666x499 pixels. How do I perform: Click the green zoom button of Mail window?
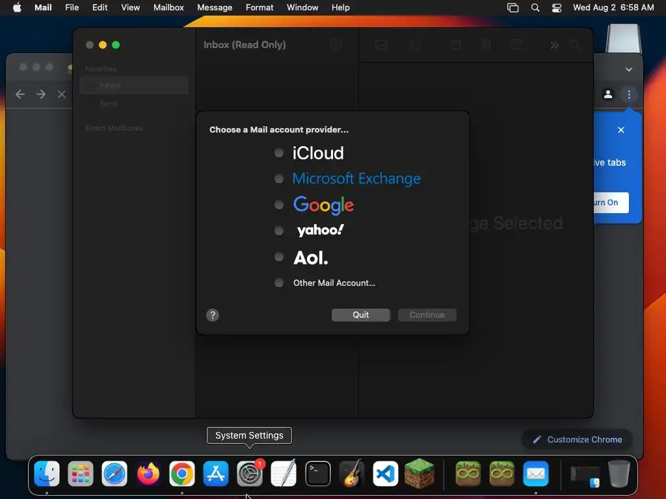[x=116, y=45]
